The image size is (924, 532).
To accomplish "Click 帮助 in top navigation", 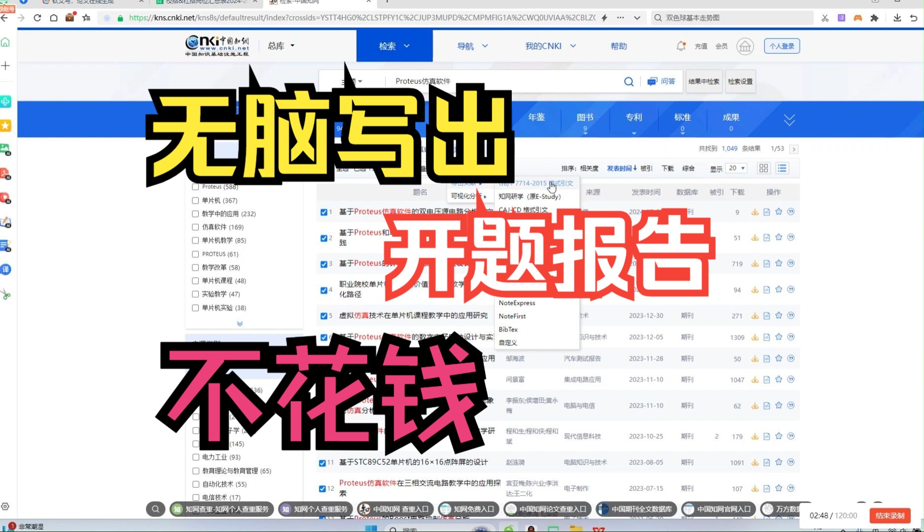I will coord(618,46).
